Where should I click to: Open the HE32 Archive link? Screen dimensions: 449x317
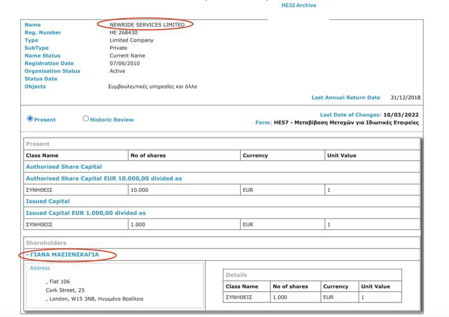(x=299, y=5)
